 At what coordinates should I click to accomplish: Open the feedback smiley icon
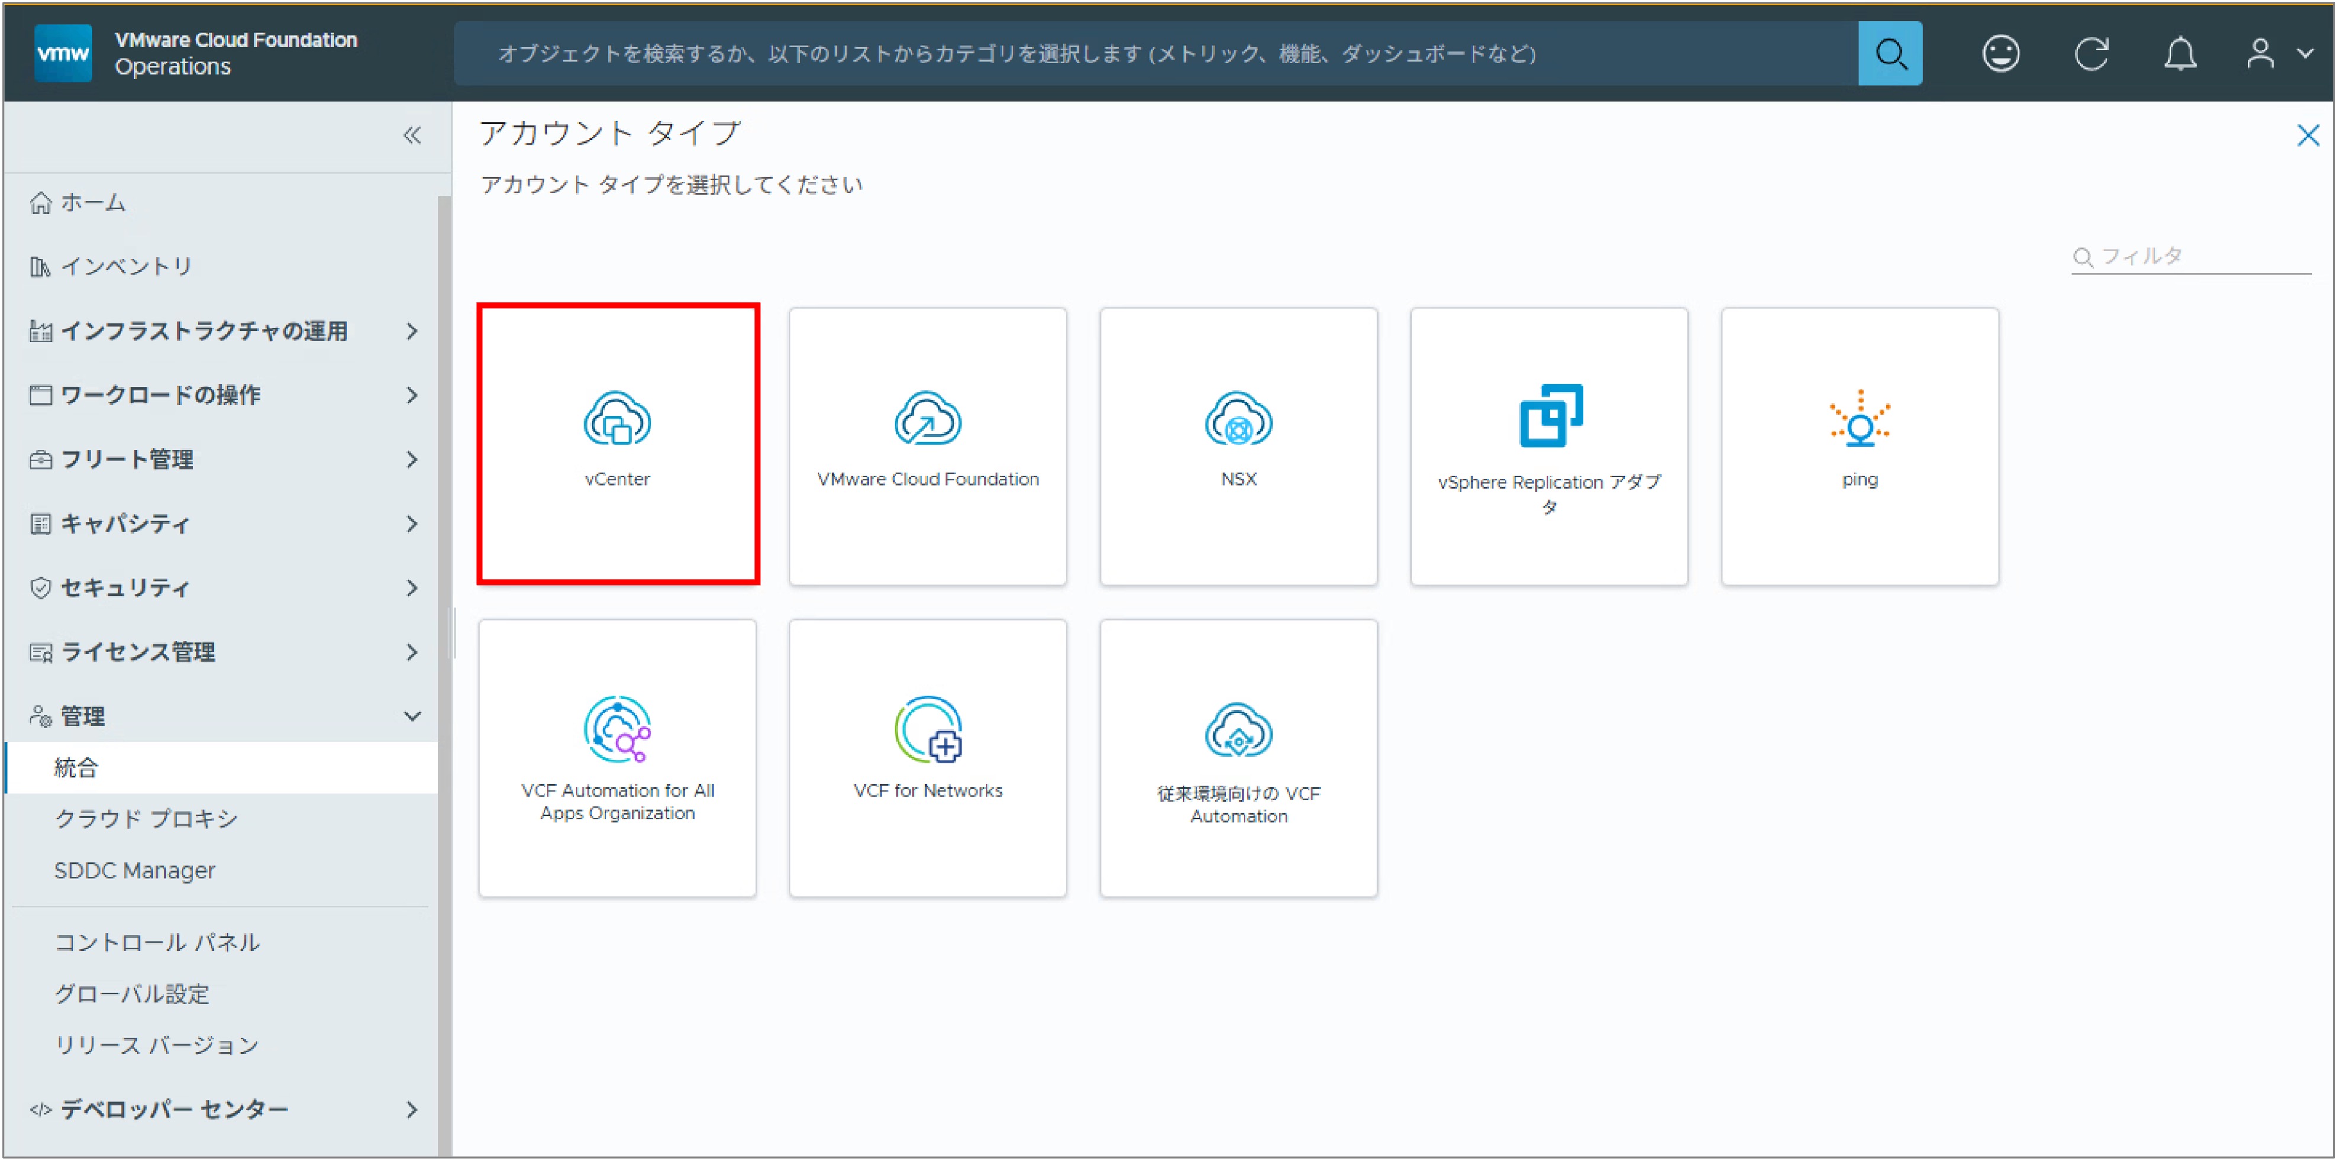(x=2000, y=53)
